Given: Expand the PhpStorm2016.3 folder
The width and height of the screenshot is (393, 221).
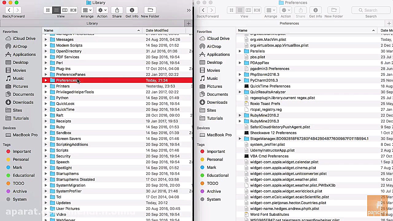Looking at the screenshot, I should click(240, 75).
